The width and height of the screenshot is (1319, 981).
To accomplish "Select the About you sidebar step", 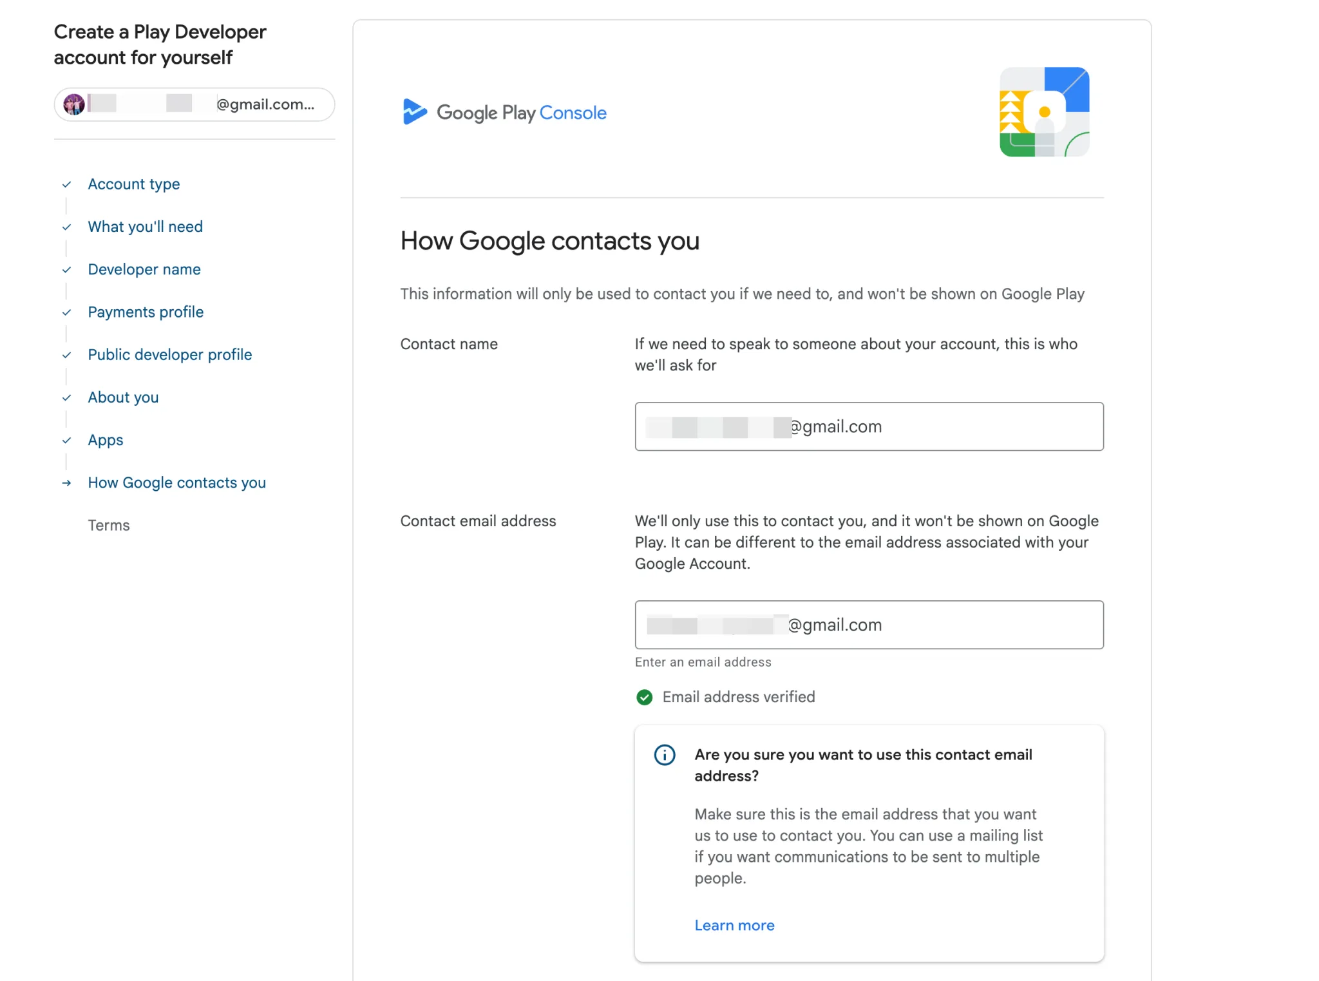I will click(x=123, y=397).
